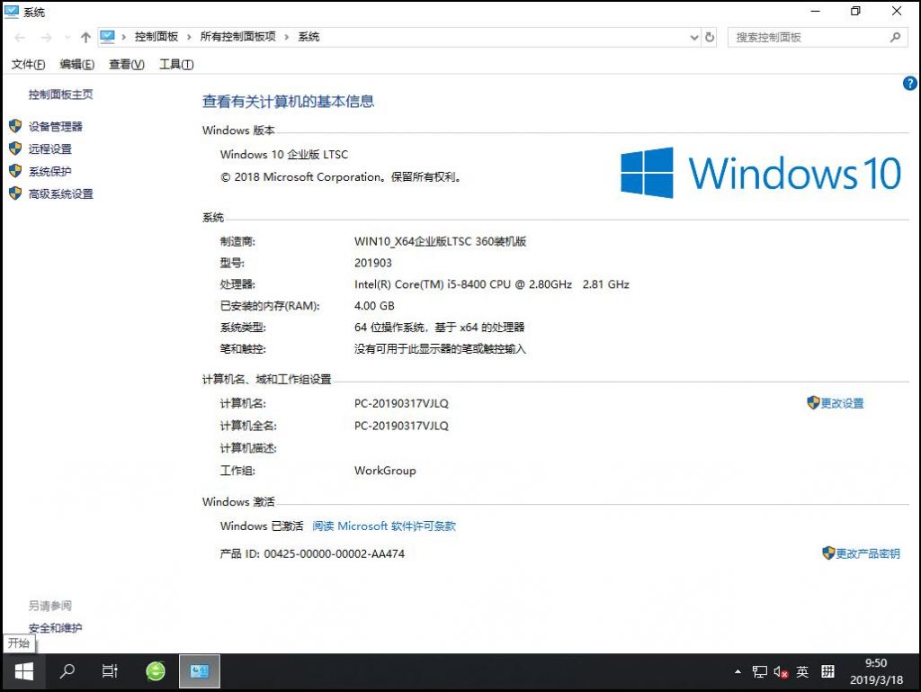Click computer name PC-20190317VJLQ beside 计算机名

(x=401, y=403)
